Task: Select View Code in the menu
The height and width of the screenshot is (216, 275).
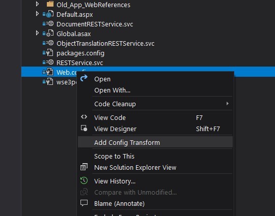Action: [x=155, y=117]
